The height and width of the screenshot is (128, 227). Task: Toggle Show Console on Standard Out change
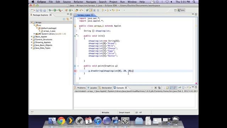tap(171, 88)
